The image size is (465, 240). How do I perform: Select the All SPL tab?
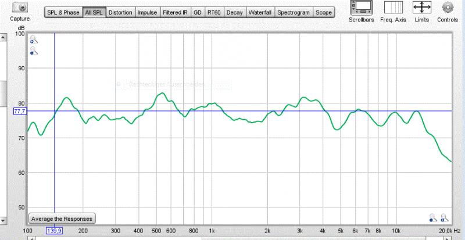(x=94, y=12)
